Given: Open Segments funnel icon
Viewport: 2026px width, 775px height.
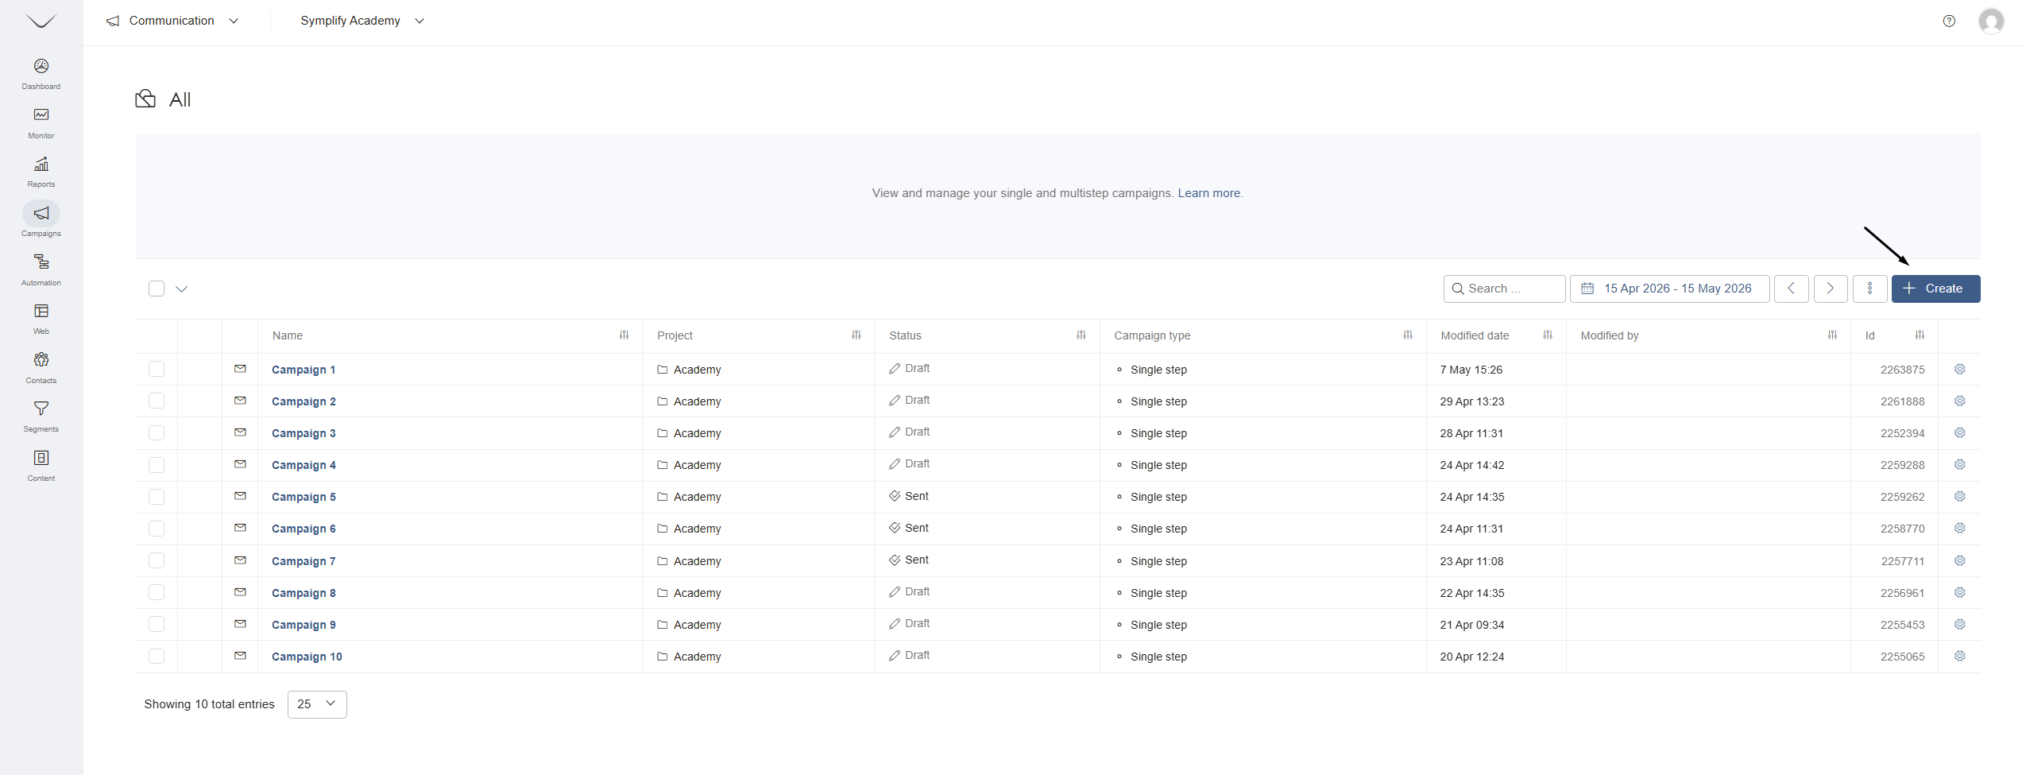Looking at the screenshot, I should [x=41, y=409].
